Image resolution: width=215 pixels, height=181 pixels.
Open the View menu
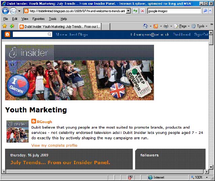[x=25, y=19]
